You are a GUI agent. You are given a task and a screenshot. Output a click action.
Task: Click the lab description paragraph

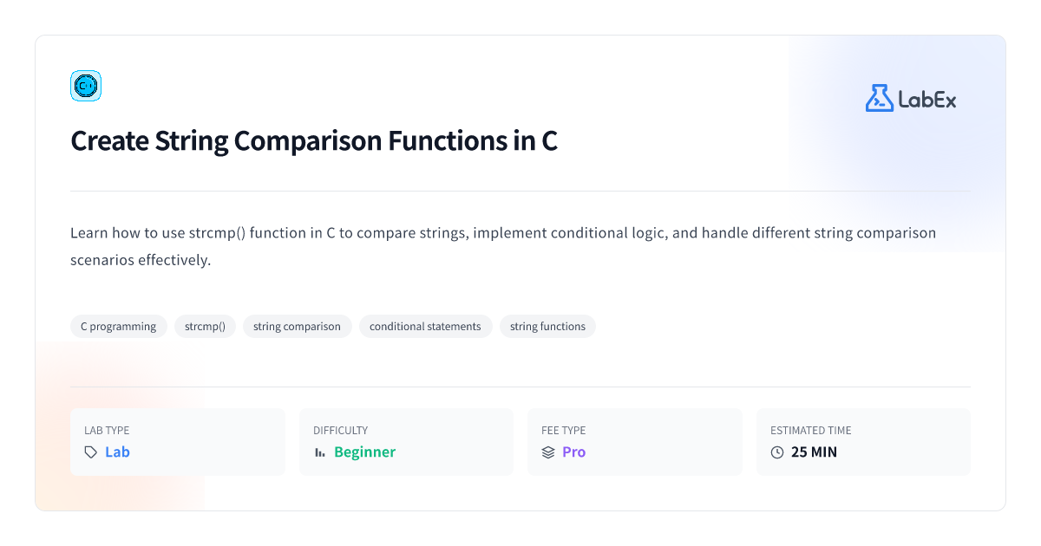pos(503,246)
